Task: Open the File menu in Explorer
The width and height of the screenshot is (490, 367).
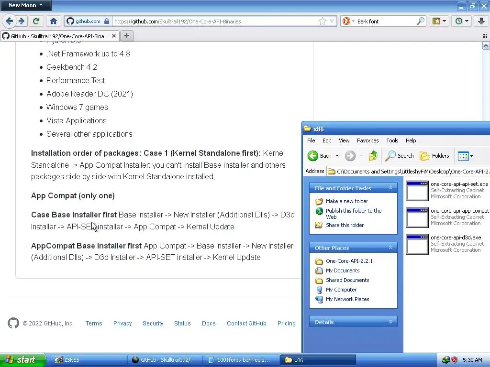Action: 311,140
